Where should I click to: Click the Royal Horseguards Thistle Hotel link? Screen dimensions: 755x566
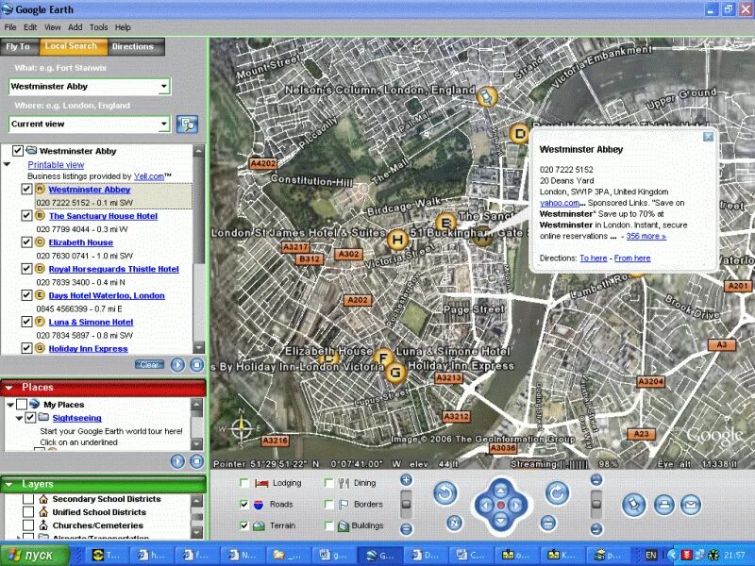113,269
